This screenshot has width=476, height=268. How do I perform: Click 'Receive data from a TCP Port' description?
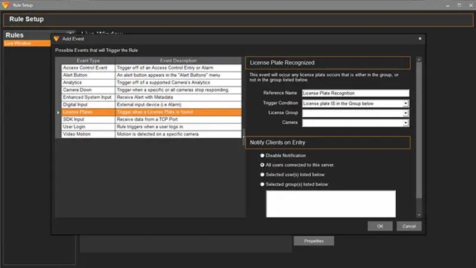click(178, 120)
